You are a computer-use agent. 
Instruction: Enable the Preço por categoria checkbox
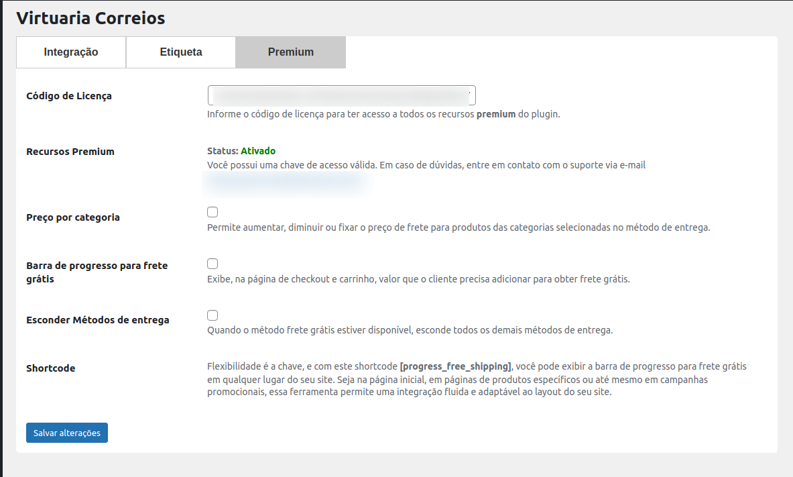(x=212, y=212)
